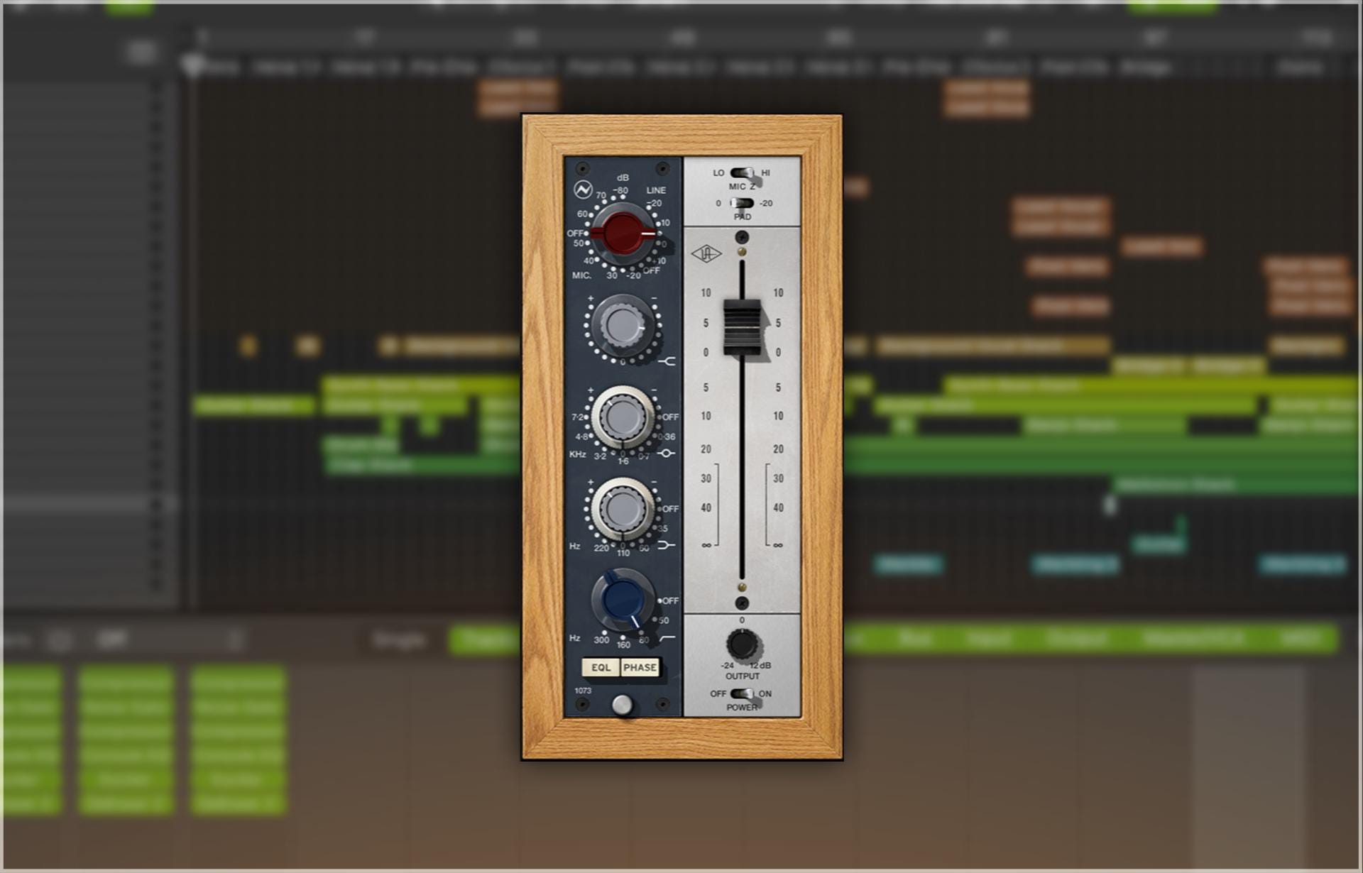Click the "1073" model label
This screenshot has height=873, width=1363.
(583, 691)
